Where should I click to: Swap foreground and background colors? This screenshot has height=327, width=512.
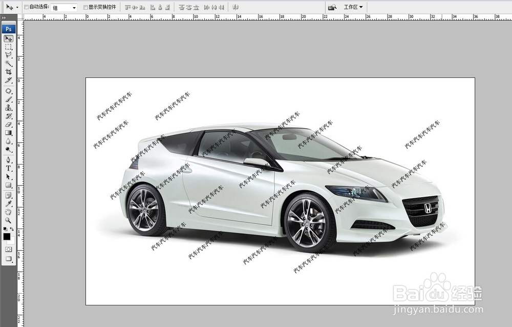[12, 229]
